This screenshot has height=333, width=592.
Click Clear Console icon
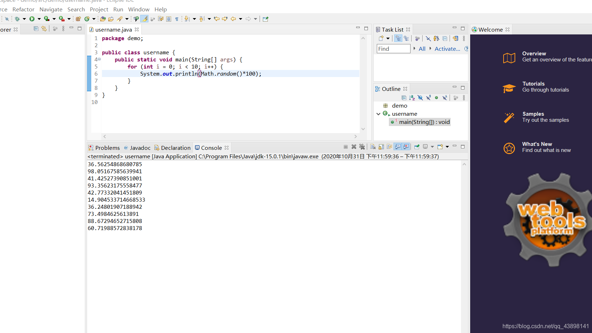(373, 147)
